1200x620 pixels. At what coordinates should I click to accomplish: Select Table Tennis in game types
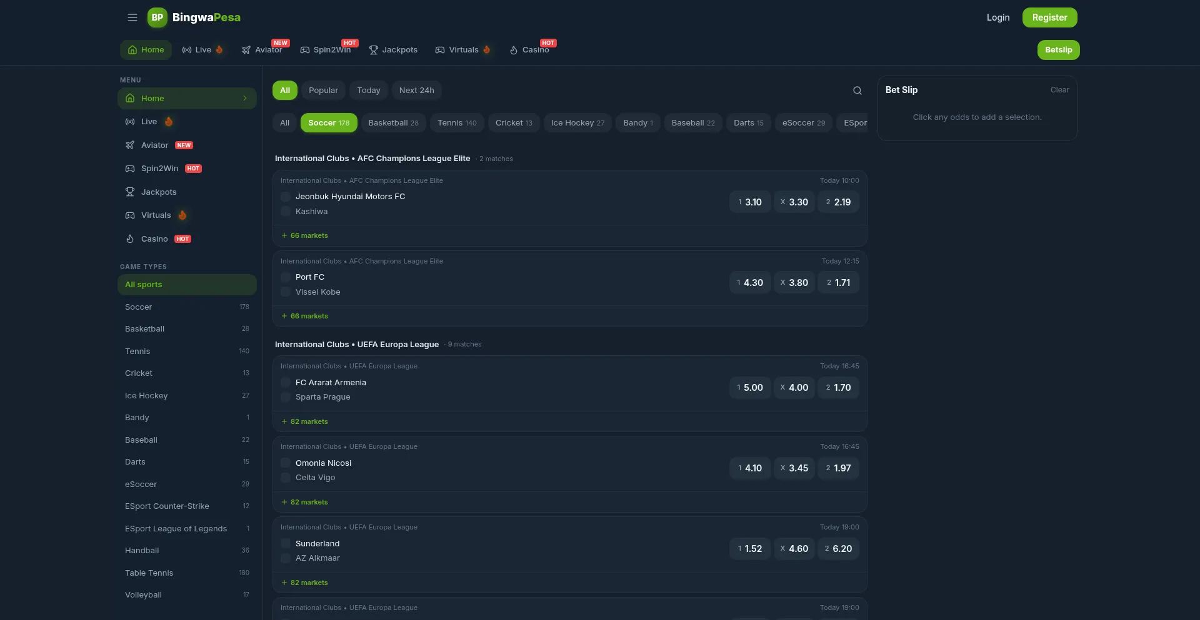pos(187,573)
